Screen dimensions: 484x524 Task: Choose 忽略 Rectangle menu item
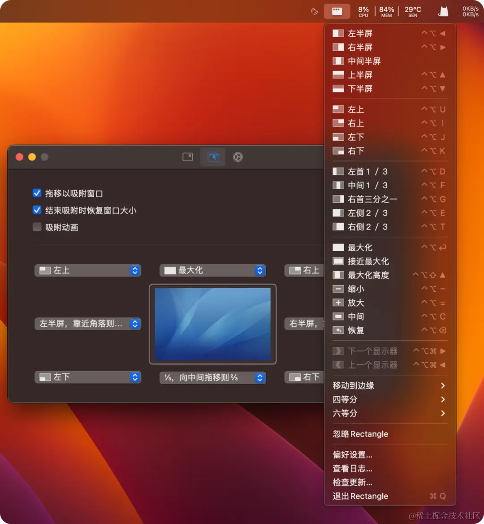click(x=360, y=433)
